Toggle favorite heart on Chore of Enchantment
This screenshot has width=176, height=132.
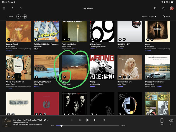click(x=9, y=77)
